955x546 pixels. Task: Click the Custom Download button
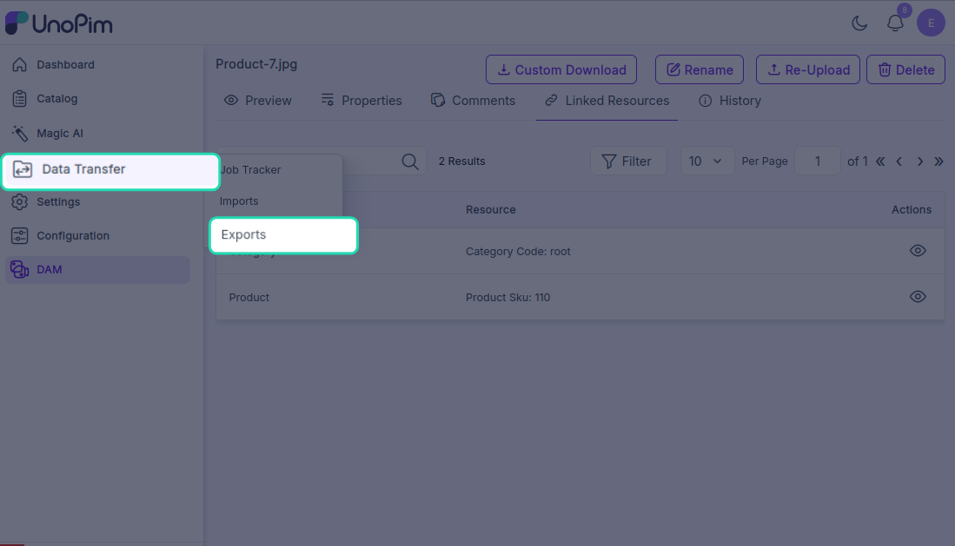[x=561, y=69]
